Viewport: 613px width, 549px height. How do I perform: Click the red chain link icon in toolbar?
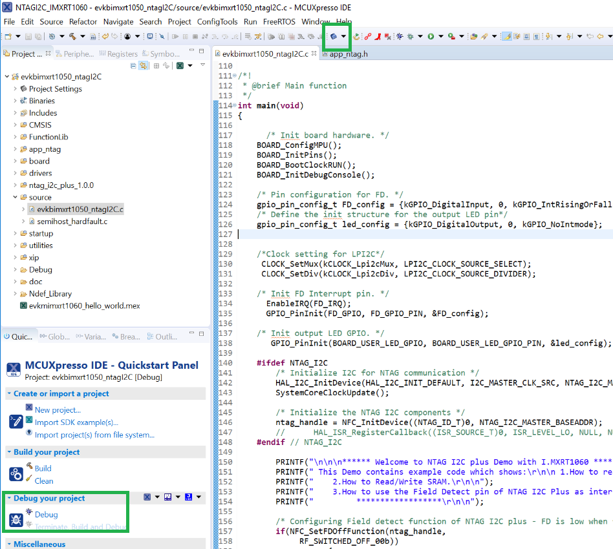pos(367,36)
